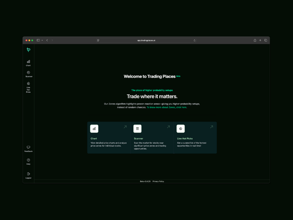Viewport: 293px width, 220px height.
Task: Click the Scanner card's white icon tile
Action: coord(137,129)
